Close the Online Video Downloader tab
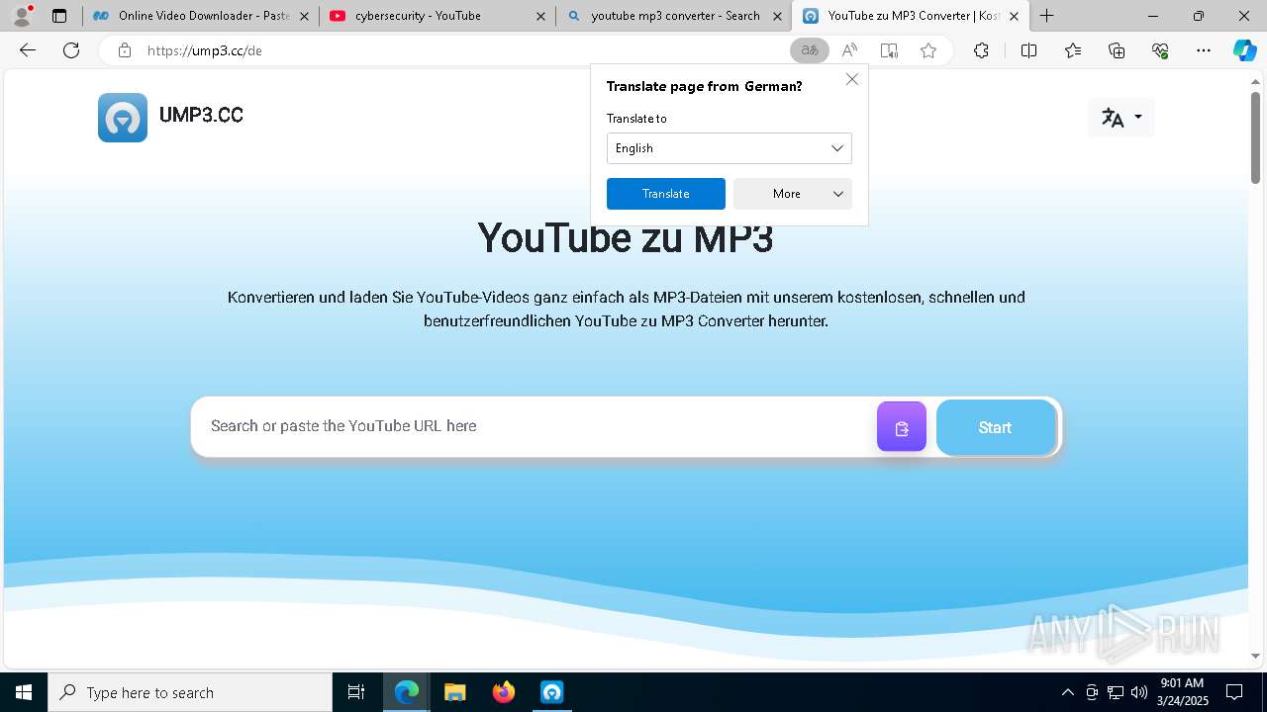1267x712 pixels. (304, 16)
